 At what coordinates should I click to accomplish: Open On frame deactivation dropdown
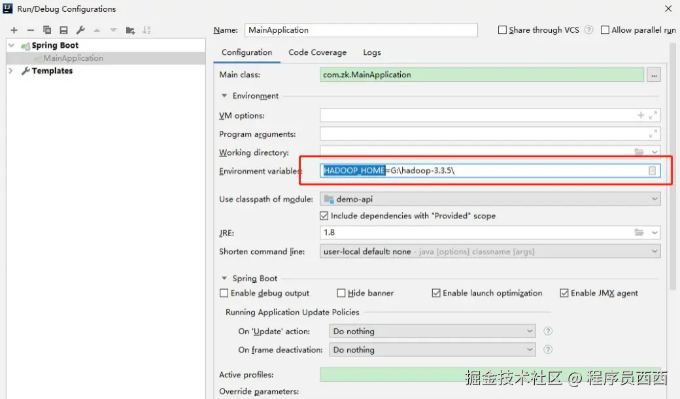pos(432,349)
